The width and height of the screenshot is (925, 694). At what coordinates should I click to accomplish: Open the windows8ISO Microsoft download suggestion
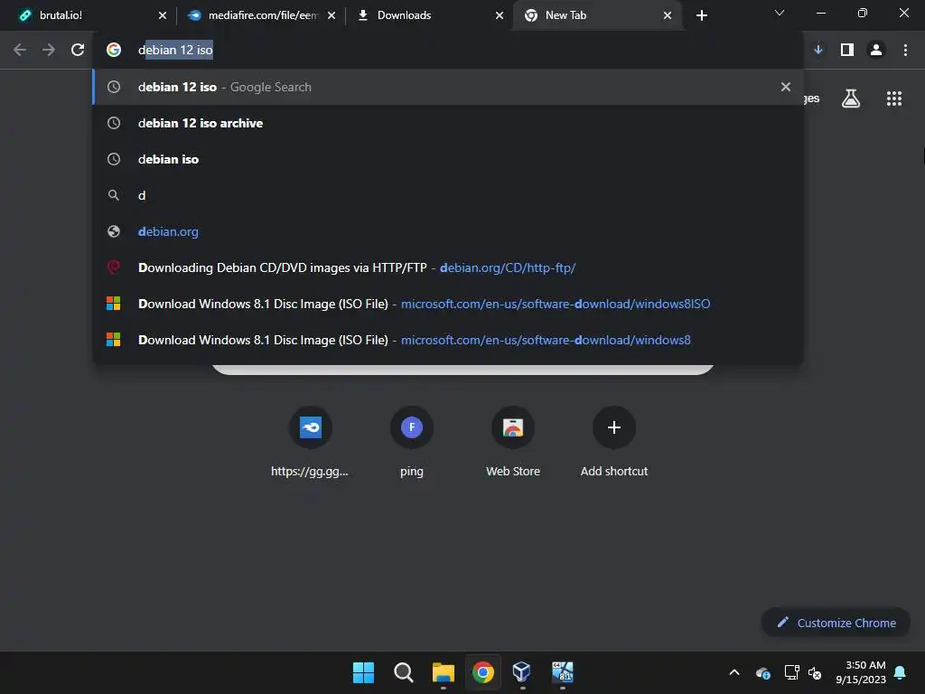tap(448, 304)
